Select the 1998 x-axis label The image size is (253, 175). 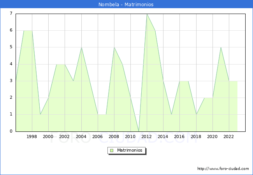(x=32, y=136)
